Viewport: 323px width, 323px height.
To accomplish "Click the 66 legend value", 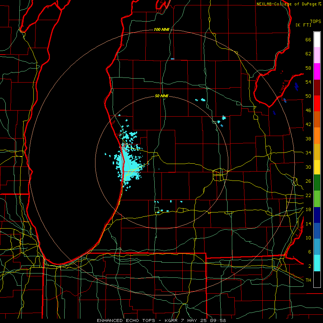I will click(x=308, y=39).
